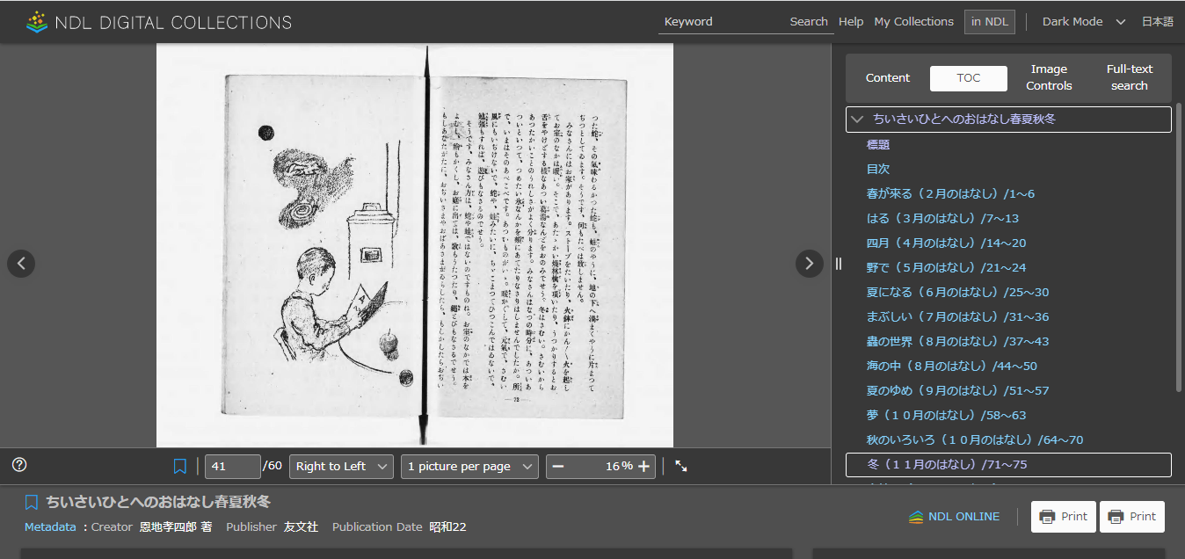Open the NDL ONLINE link
This screenshot has height=559, width=1185.
955,517
